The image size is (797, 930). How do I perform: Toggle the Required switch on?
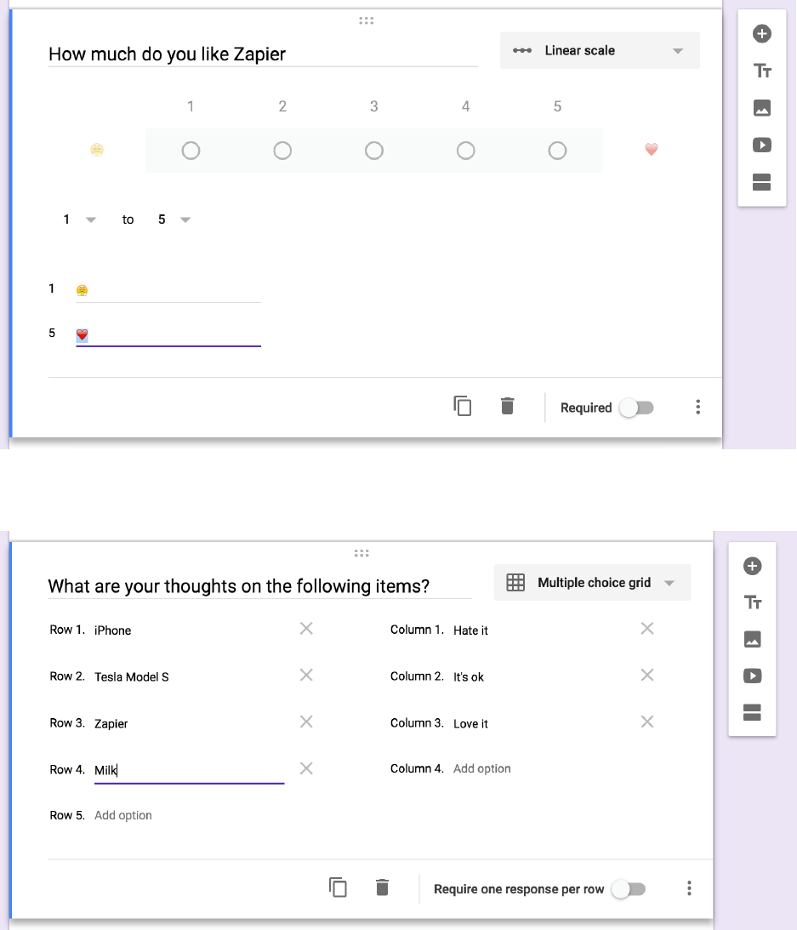pos(636,408)
